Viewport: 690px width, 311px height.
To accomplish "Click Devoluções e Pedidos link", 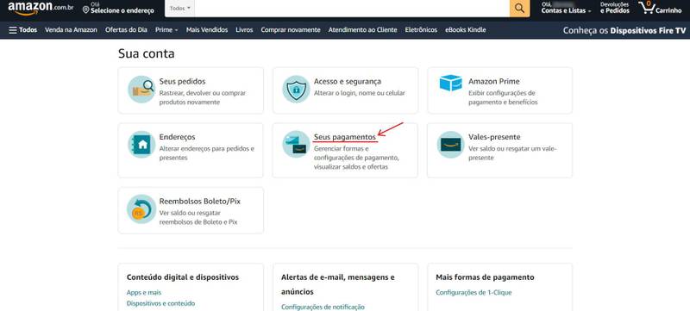I will (x=615, y=8).
